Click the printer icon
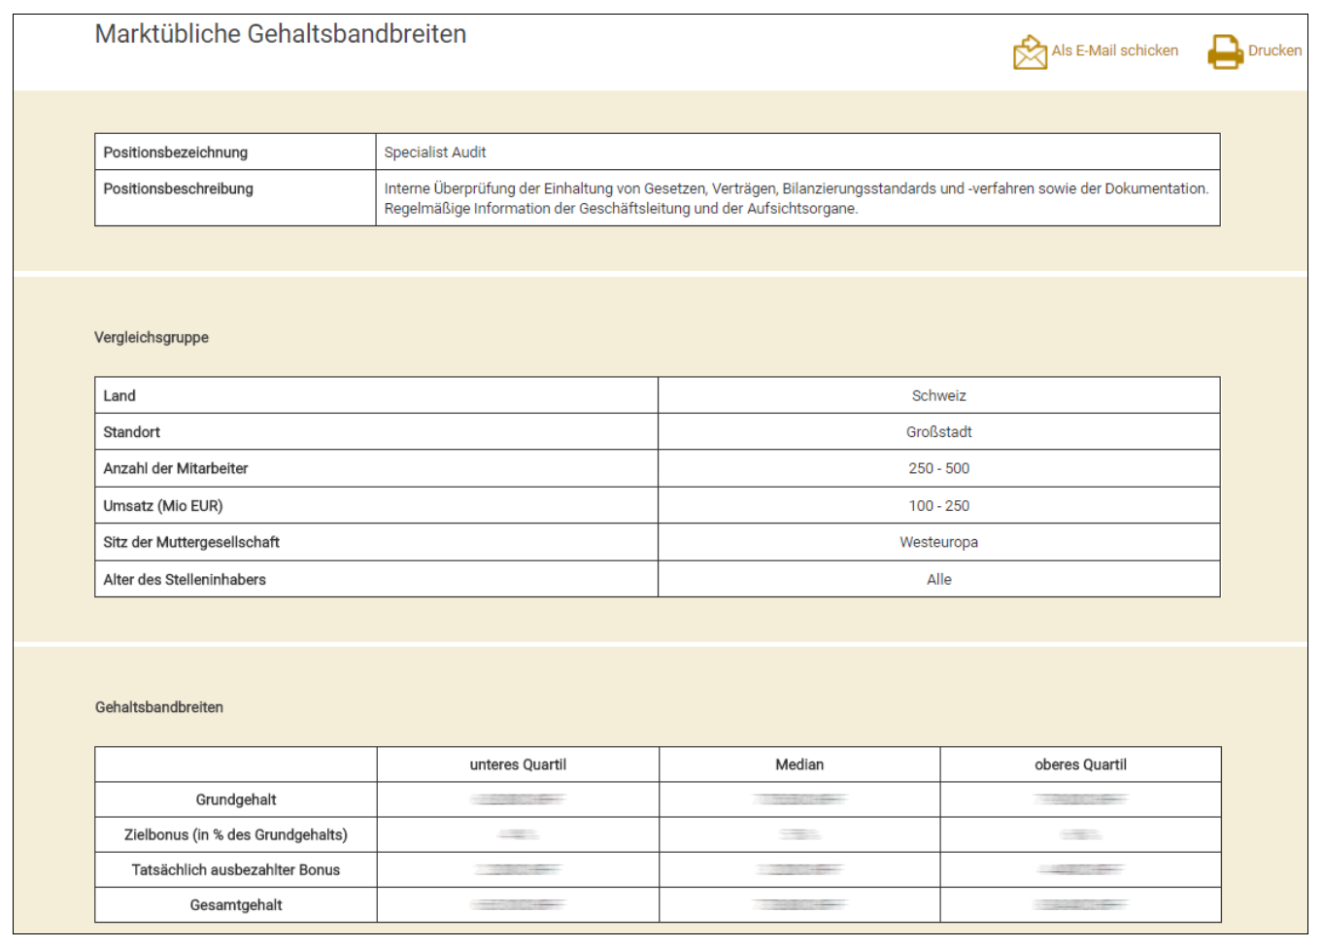1323x948 pixels. pyautogui.click(x=1226, y=52)
